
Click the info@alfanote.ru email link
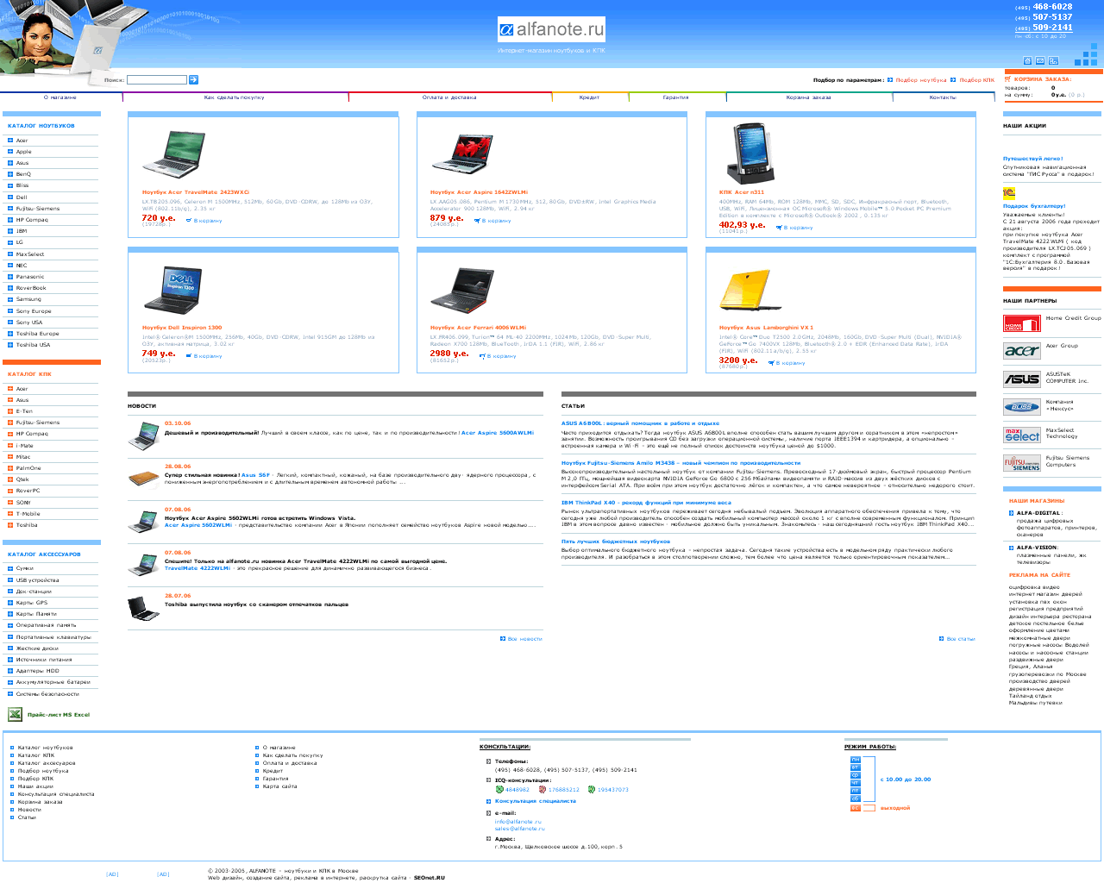[x=518, y=822]
